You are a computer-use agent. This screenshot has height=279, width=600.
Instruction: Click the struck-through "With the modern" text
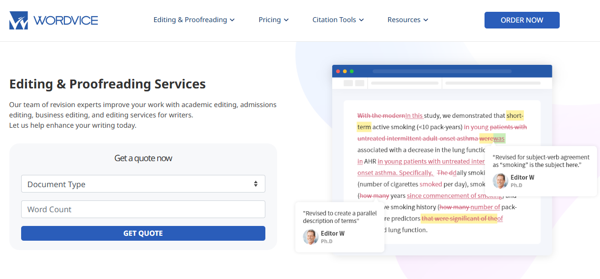(381, 116)
